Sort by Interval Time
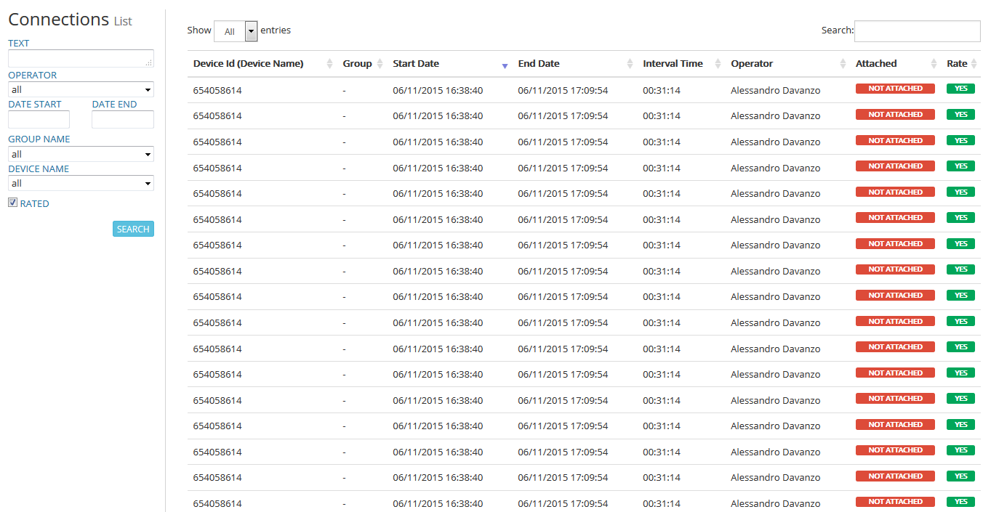The width and height of the screenshot is (999, 512). (x=718, y=63)
